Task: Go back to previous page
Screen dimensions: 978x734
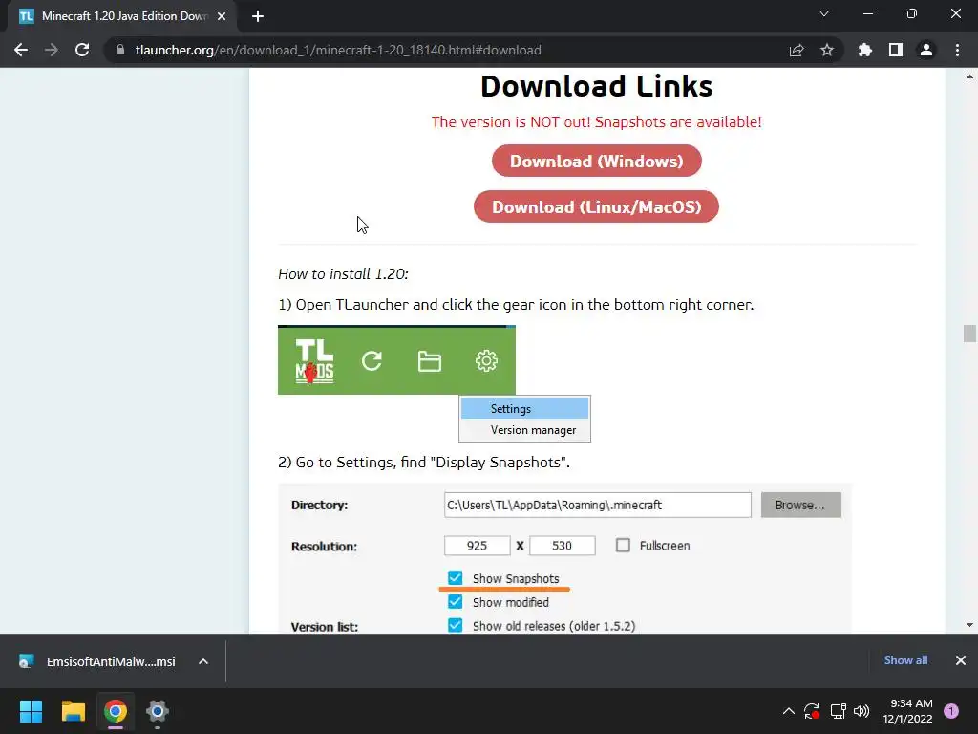Action: pyautogui.click(x=21, y=50)
